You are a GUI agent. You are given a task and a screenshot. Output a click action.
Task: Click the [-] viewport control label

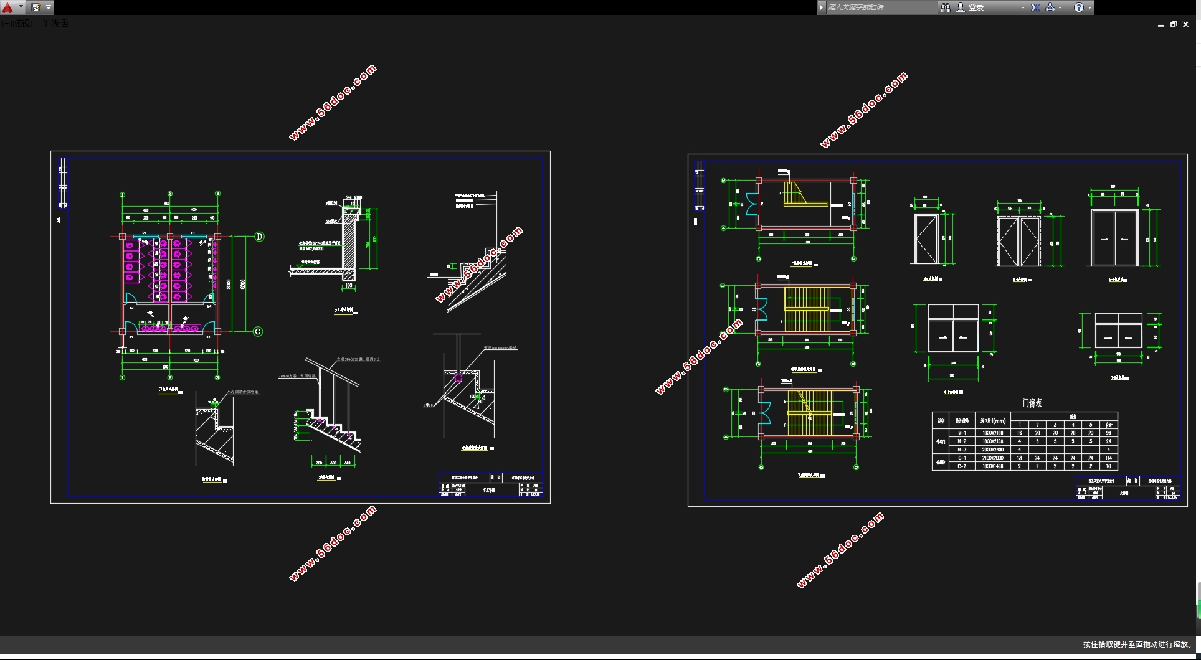[x=6, y=24]
